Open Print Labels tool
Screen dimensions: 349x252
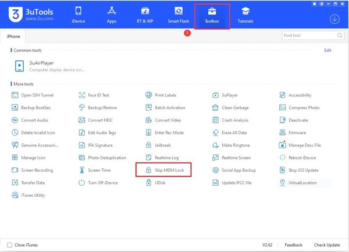pyautogui.click(x=161, y=95)
